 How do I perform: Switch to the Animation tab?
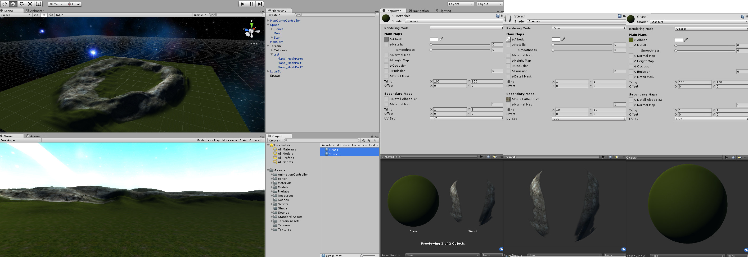(x=36, y=136)
